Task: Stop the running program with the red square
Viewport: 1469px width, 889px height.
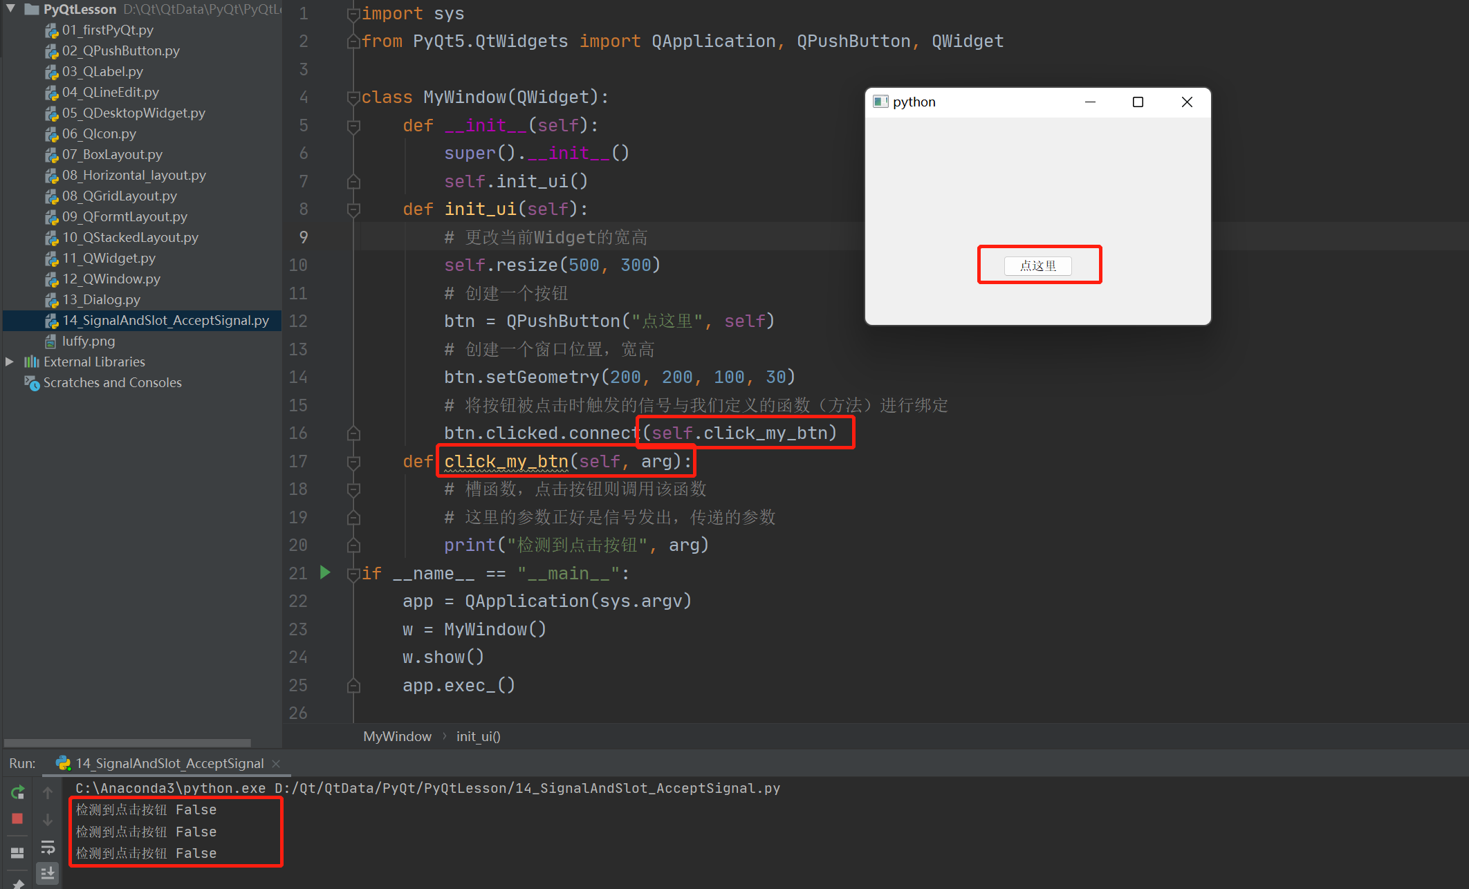Action: click(18, 818)
